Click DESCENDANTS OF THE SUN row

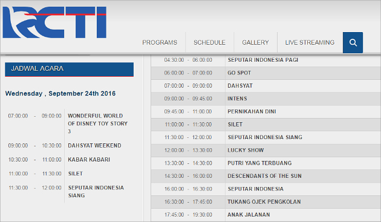click(266, 176)
